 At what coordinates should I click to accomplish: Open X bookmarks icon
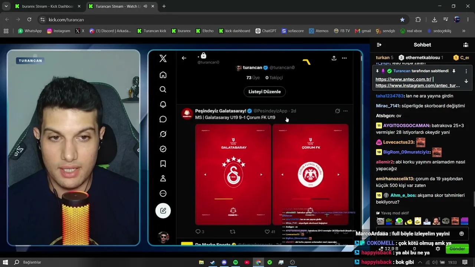[163, 164]
